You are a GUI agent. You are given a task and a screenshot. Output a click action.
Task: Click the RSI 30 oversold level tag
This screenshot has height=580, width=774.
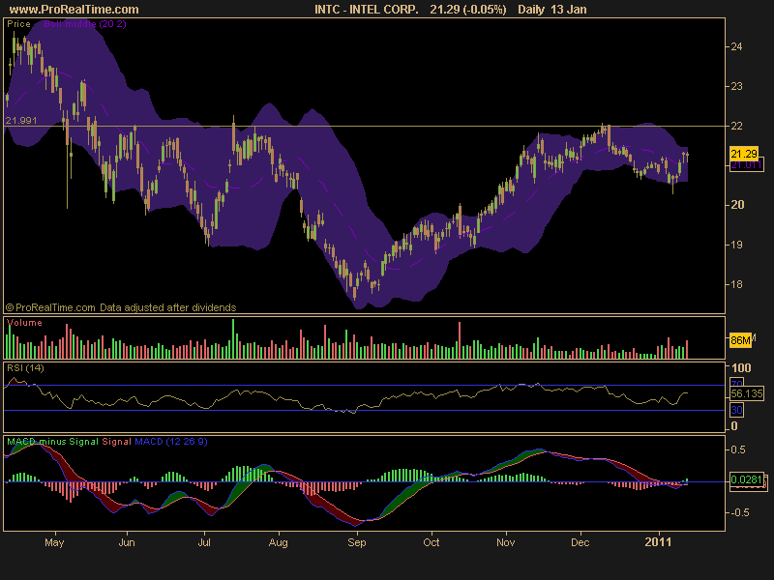[x=735, y=410]
